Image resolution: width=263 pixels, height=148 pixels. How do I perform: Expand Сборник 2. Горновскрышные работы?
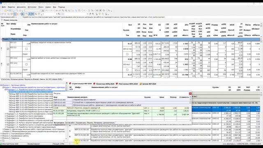(1, 134)
